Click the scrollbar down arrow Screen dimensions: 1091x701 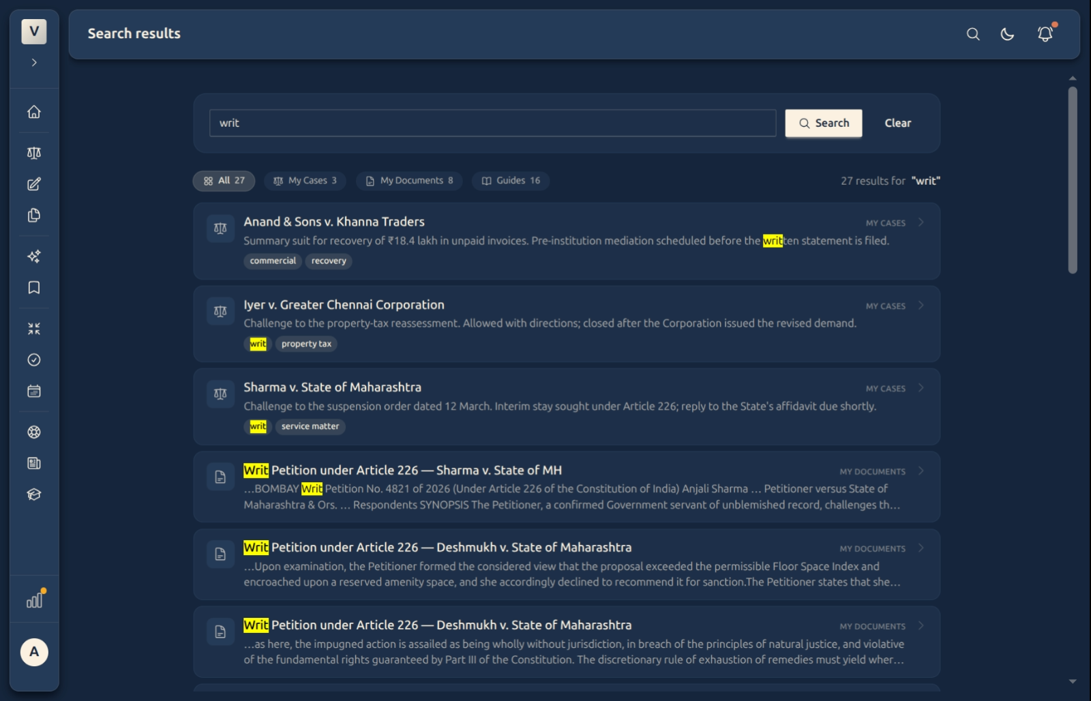[1073, 681]
